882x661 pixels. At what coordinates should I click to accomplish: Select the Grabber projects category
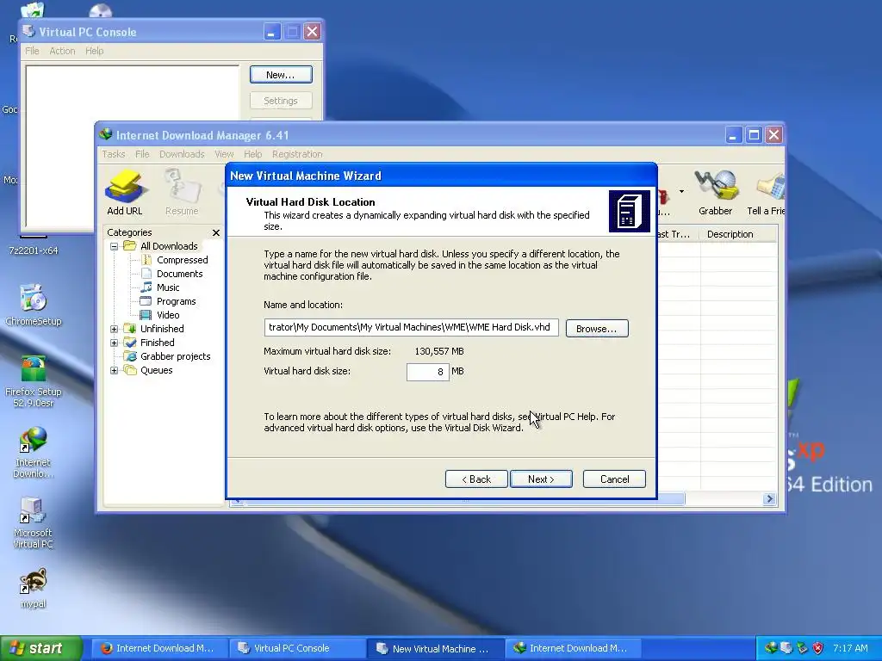175,356
